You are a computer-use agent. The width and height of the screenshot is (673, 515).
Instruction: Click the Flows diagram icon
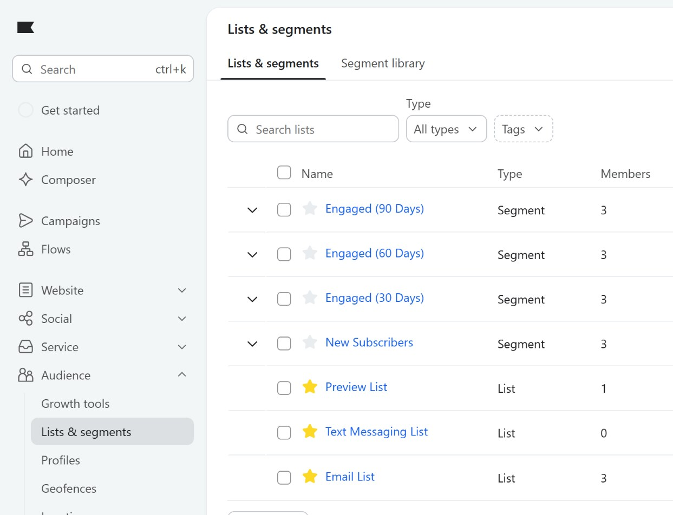pos(25,249)
